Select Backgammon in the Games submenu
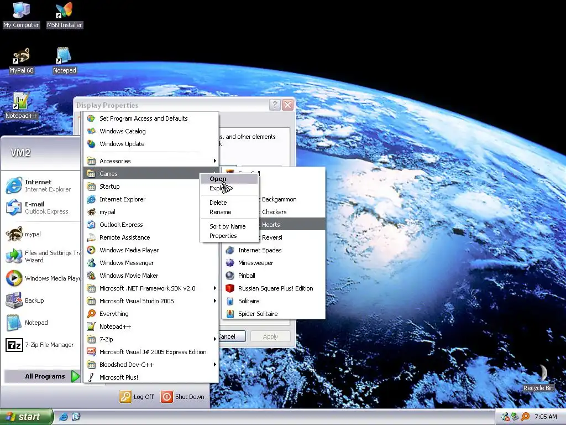Screen dimensions: 566x425 coord(292,199)
